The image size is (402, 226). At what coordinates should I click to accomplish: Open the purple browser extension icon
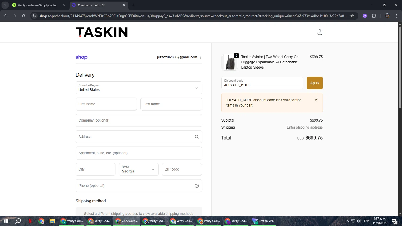tap(364, 16)
